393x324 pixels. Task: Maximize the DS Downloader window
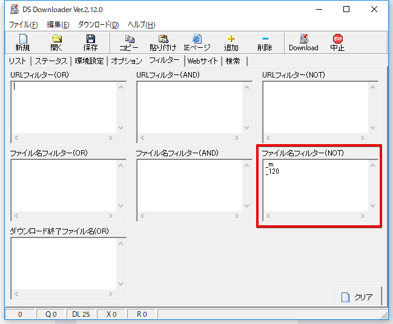(x=346, y=9)
